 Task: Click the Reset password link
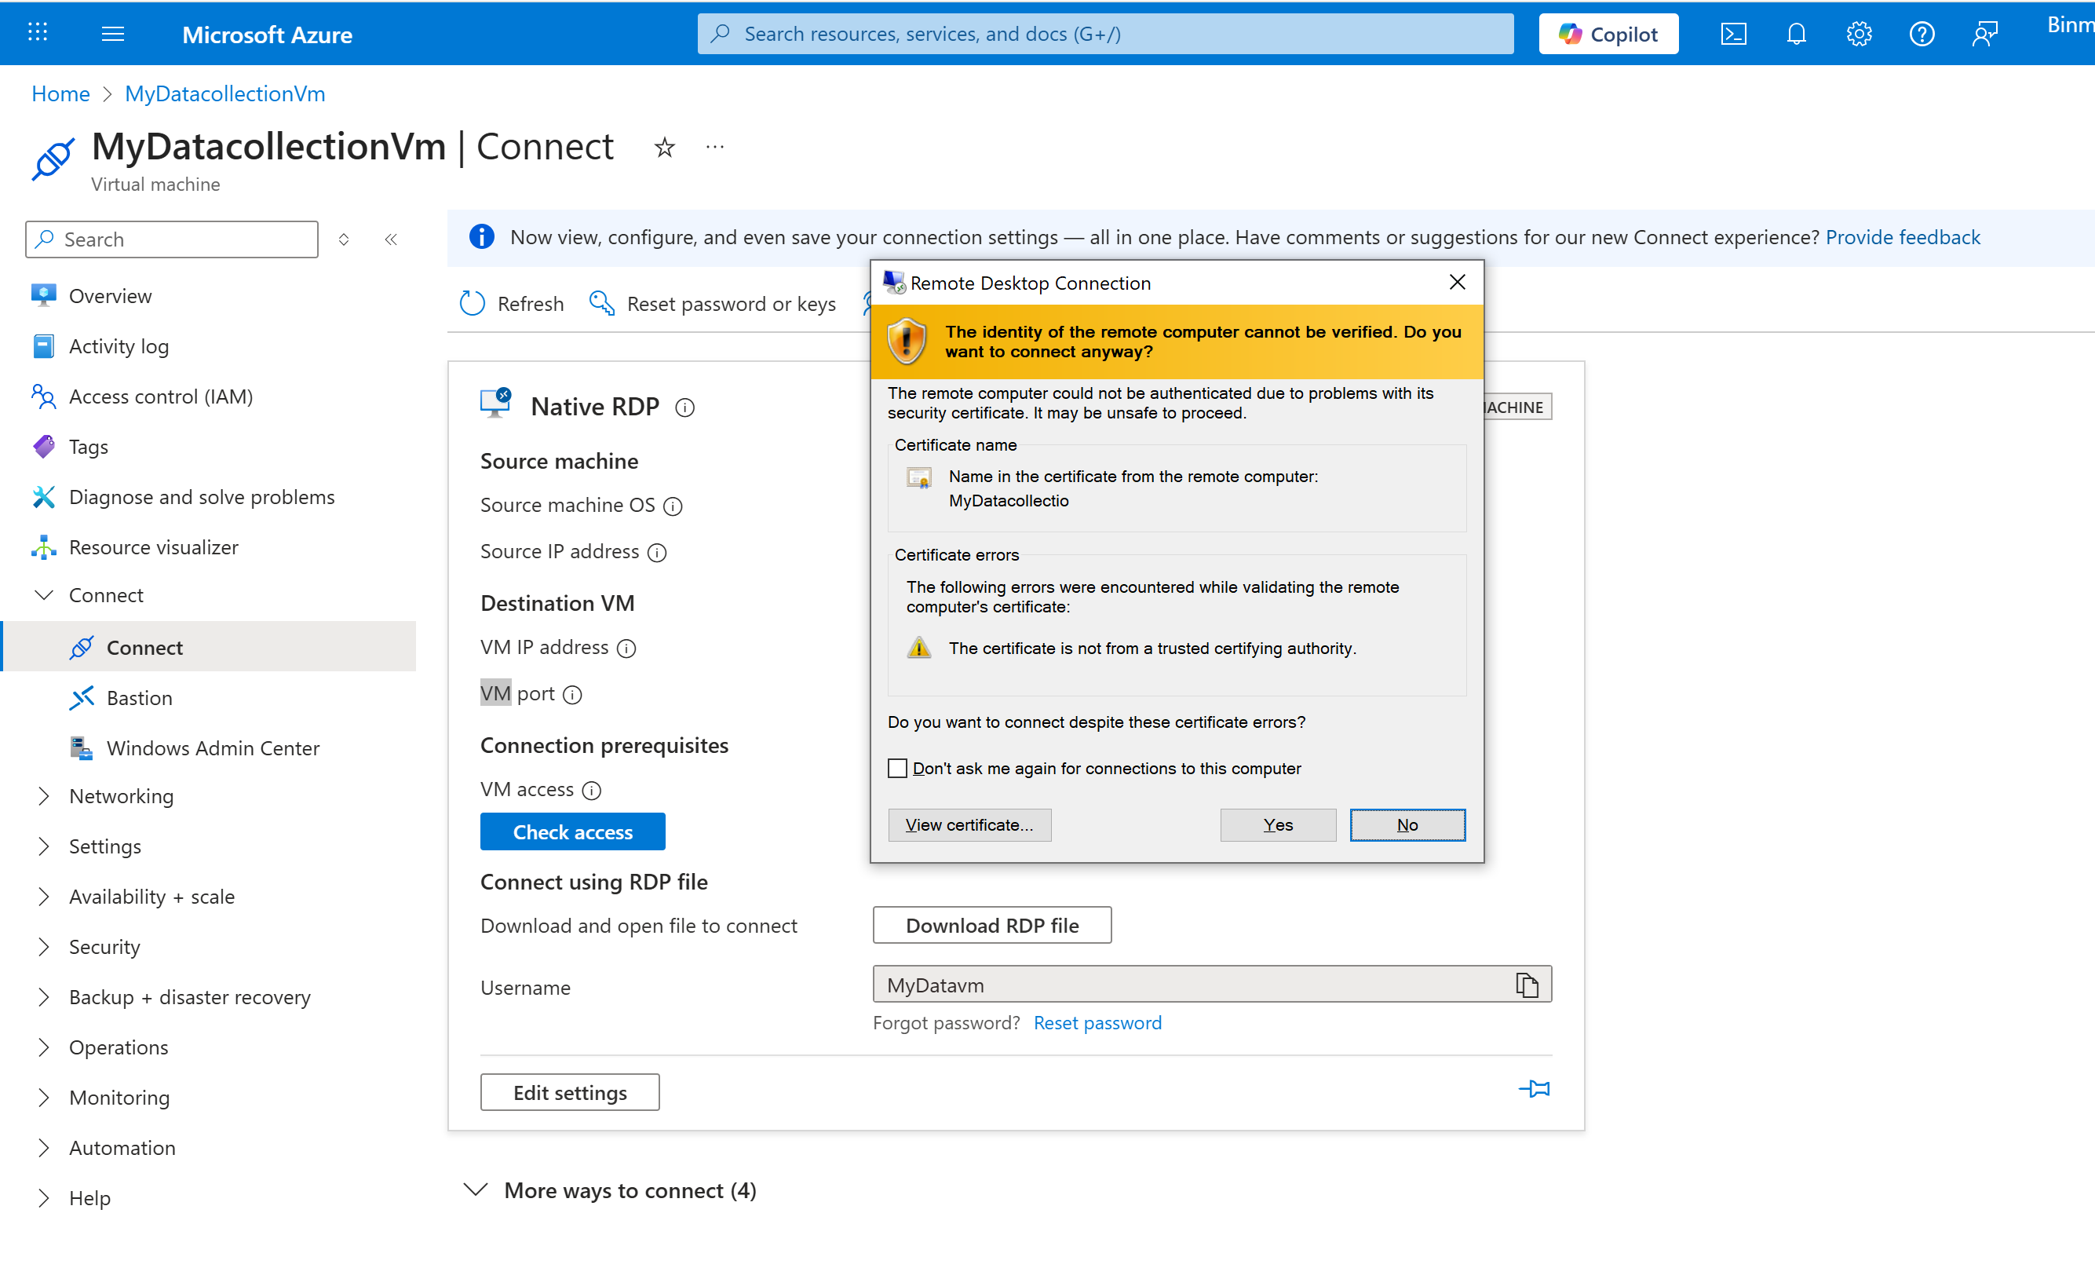tap(1097, 1023)
